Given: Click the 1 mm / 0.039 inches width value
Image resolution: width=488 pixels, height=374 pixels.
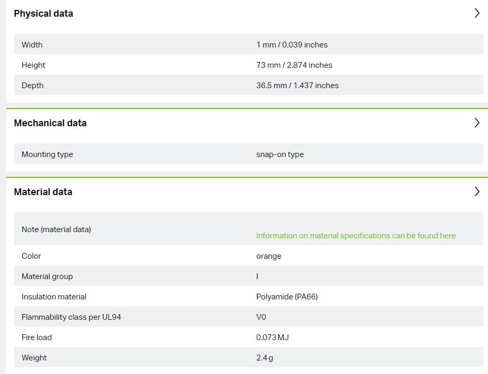Looking at the screenshot, I should pos(292,45).
